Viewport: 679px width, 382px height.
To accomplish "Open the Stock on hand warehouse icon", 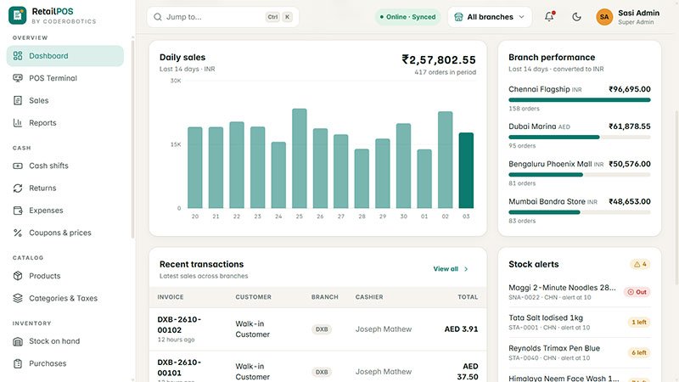I will [x=18, y=341].
